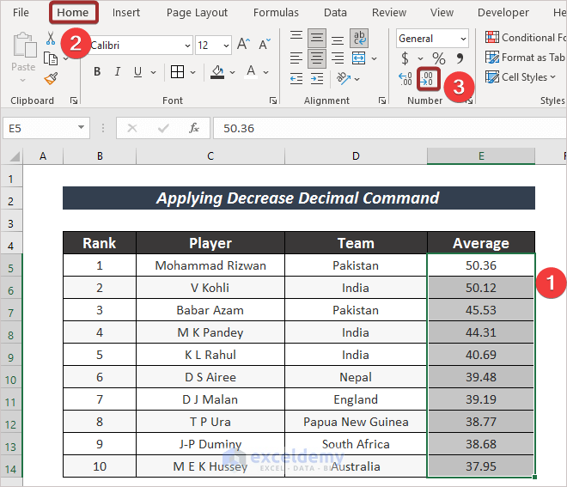Toggle Bold formatting

click(x=97, y=70)
